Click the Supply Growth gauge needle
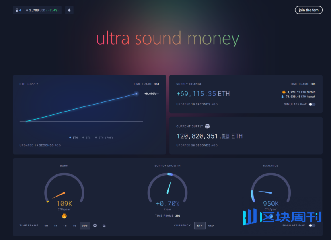 [169, 187]
